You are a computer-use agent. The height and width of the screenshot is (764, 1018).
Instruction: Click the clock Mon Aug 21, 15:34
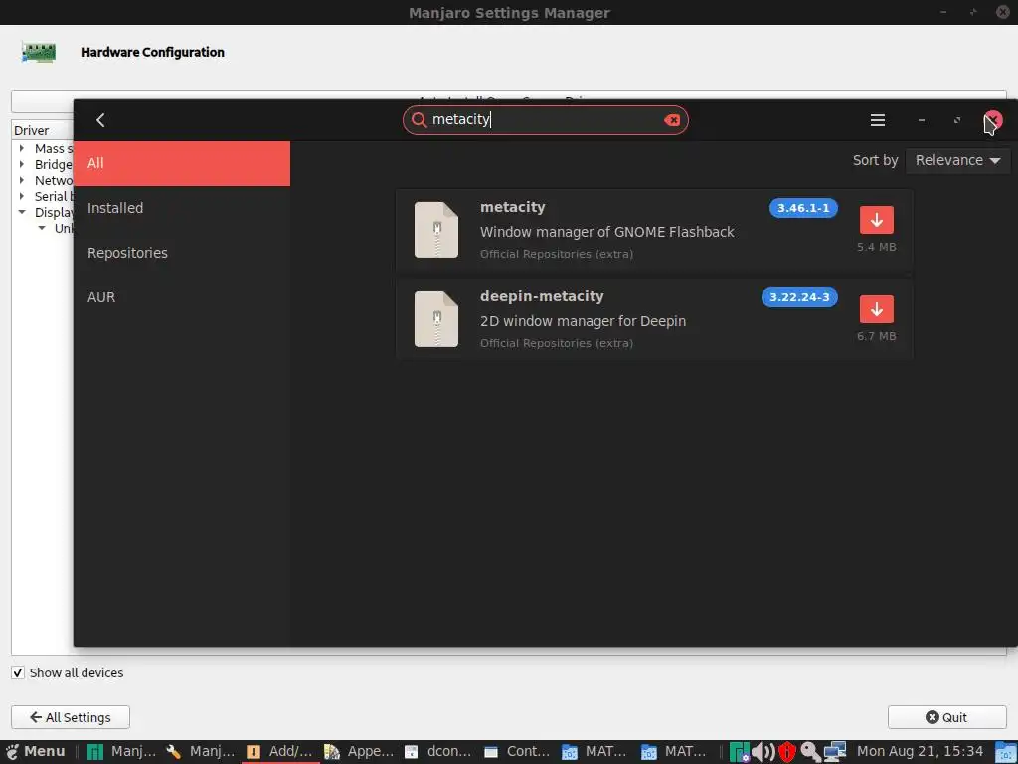[920, 752]
